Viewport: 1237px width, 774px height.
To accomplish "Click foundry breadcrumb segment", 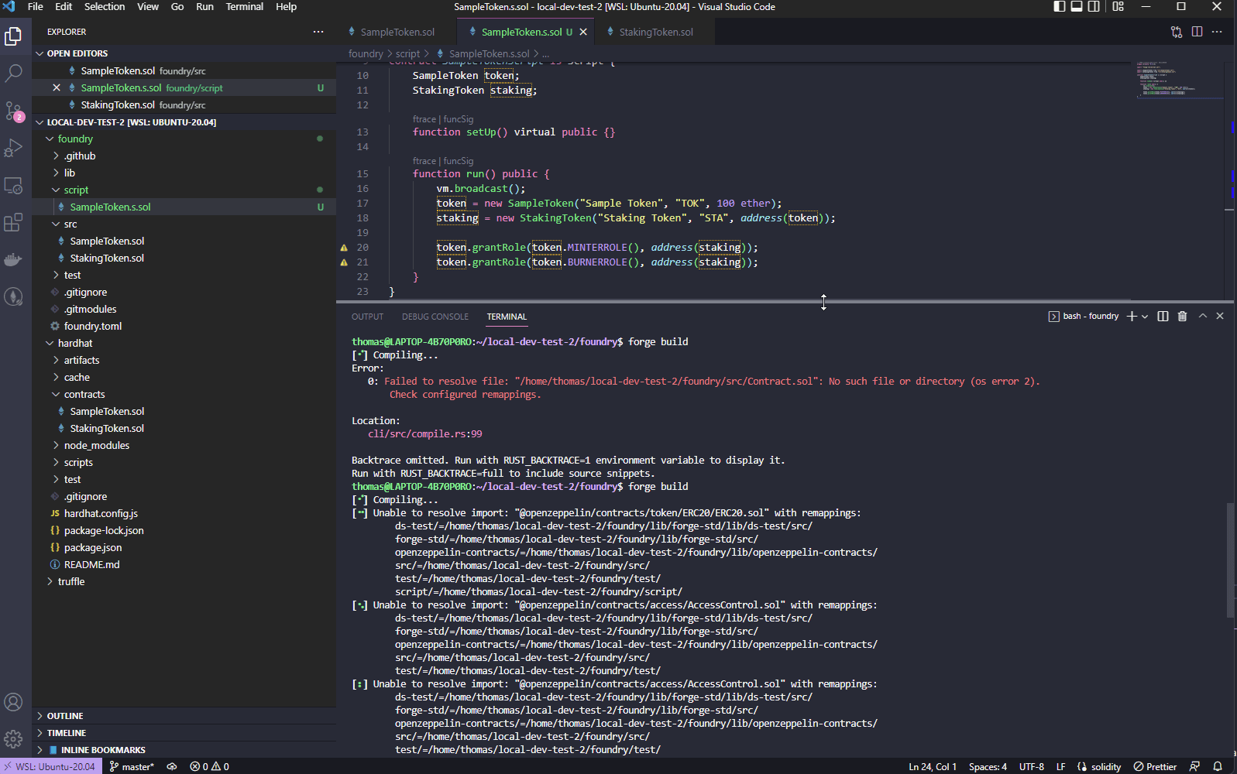I will [366, 53].
